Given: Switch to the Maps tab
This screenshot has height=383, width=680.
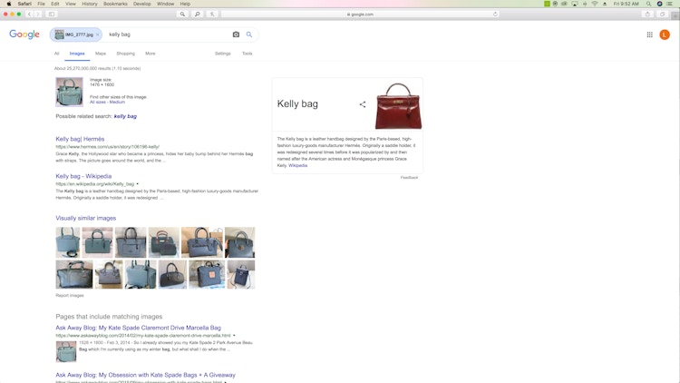Looking at the screenshot, I should [101, 54].
